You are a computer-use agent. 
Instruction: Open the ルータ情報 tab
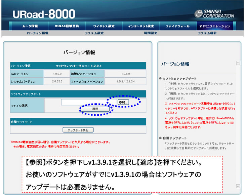coord(30,26)
